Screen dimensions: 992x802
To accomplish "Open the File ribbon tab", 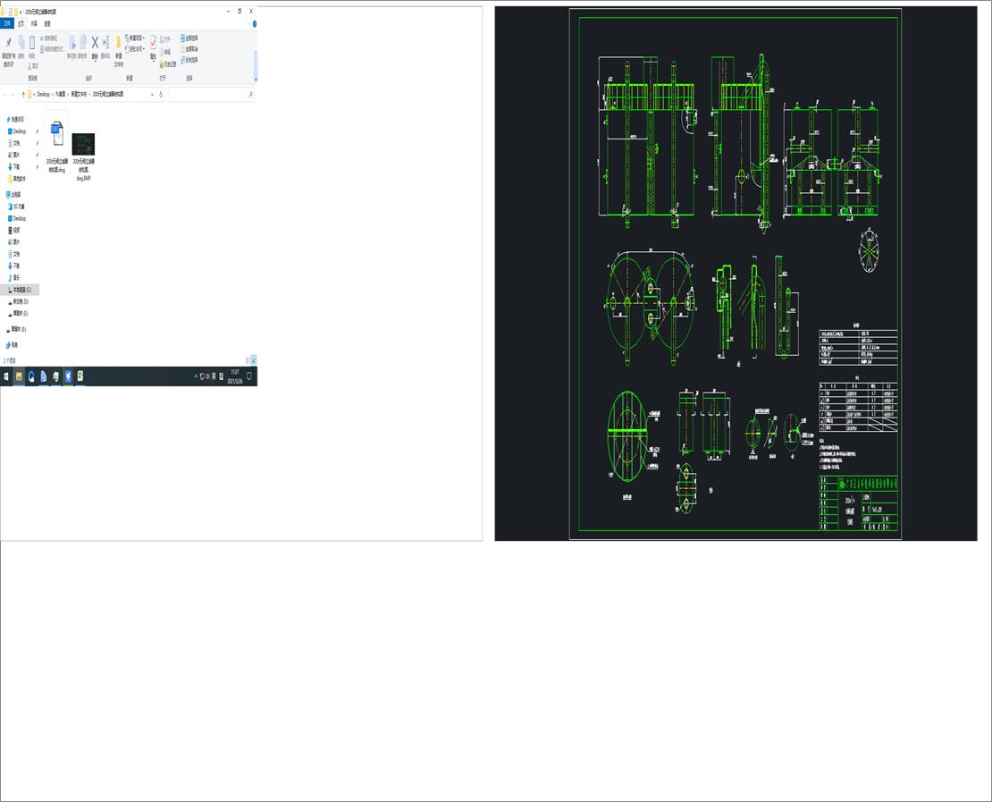I will [x=7, y=23].
